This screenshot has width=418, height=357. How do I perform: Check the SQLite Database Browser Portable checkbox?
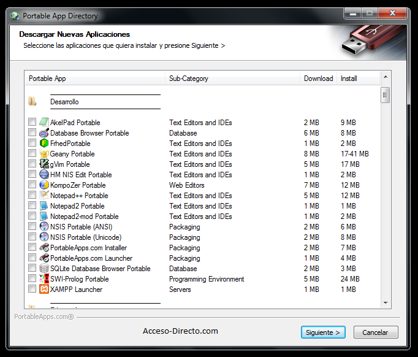pos(32,268)
